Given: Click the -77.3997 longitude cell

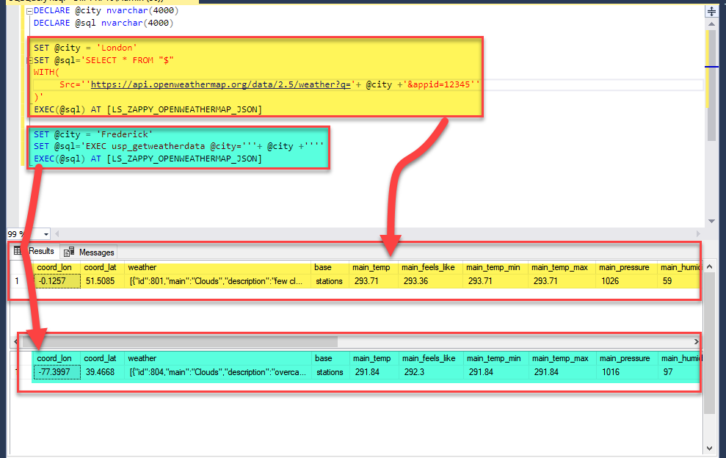Looking at the screenshot, I should coord(57,372).
